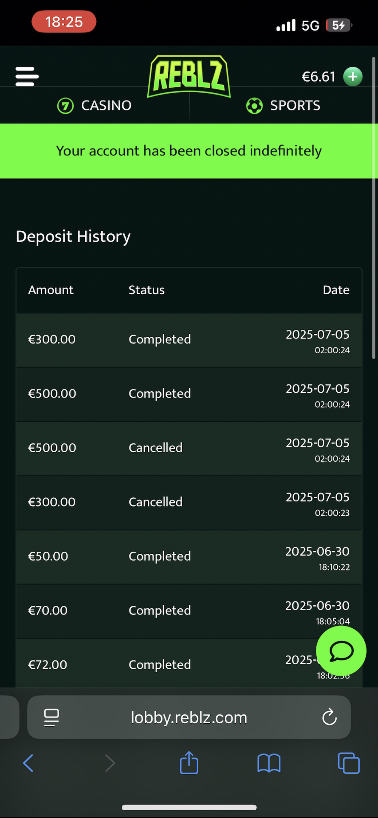This screenshot has height=818, width=378.
Task: Click the €6.61 account balance
Action: tap(318, 77)
